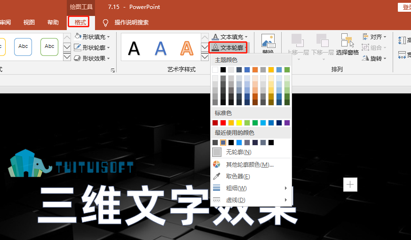The height and width of the screenshot is (240, 411).
Task: Select the blue-outlined Abc shape style
Action: pyautogui.click(x=23, y=47)
